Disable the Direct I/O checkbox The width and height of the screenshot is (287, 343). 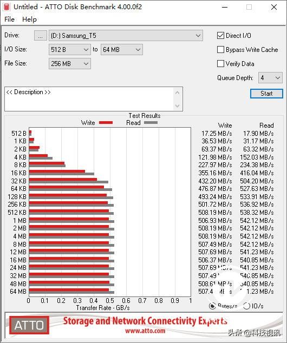tap(220, 36)
